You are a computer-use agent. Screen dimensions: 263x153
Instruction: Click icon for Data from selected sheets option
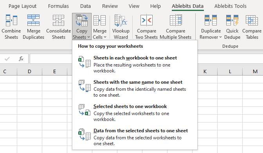85,134
